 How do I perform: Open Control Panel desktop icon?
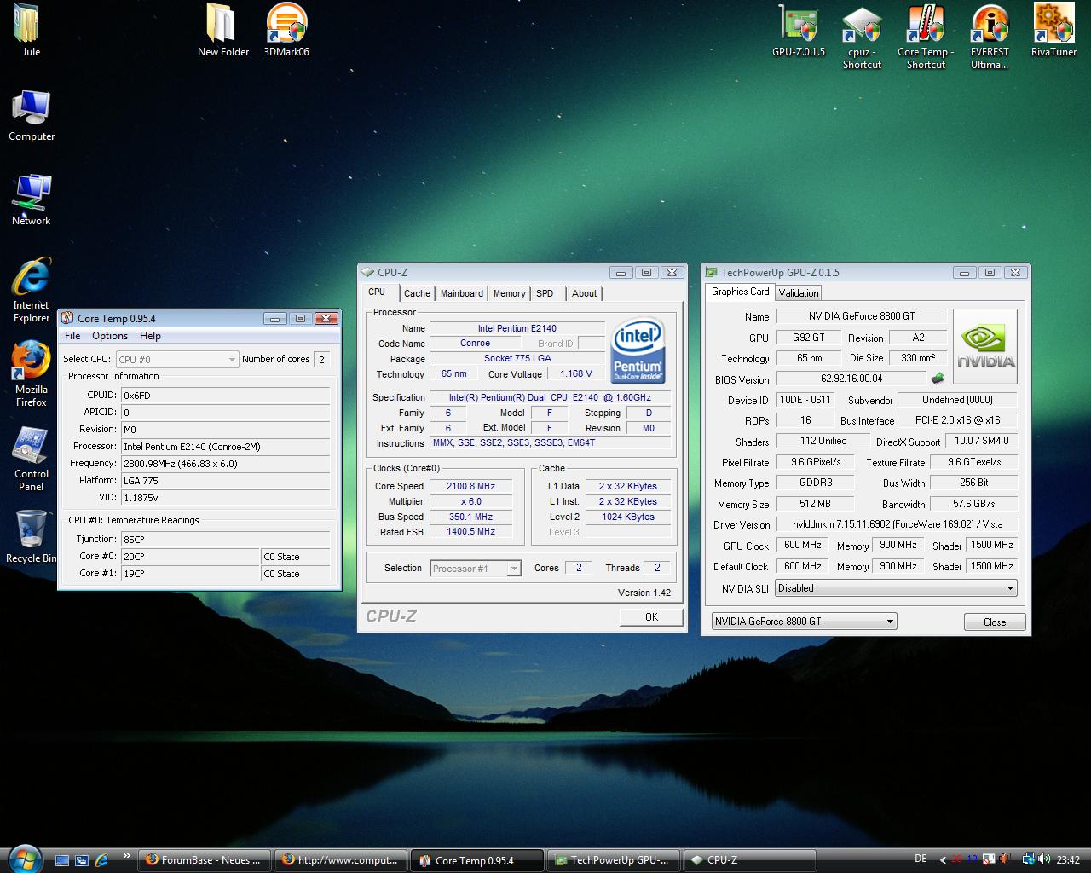[32, 459]
